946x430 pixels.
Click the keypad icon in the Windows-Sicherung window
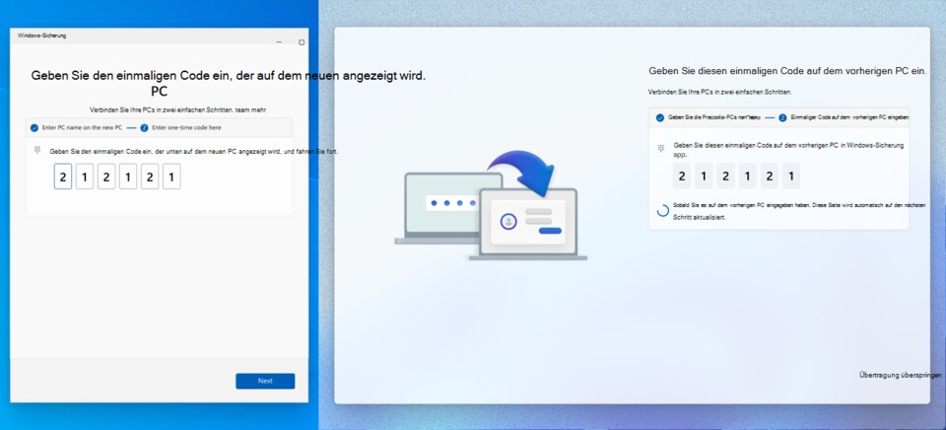pos(37,150)
